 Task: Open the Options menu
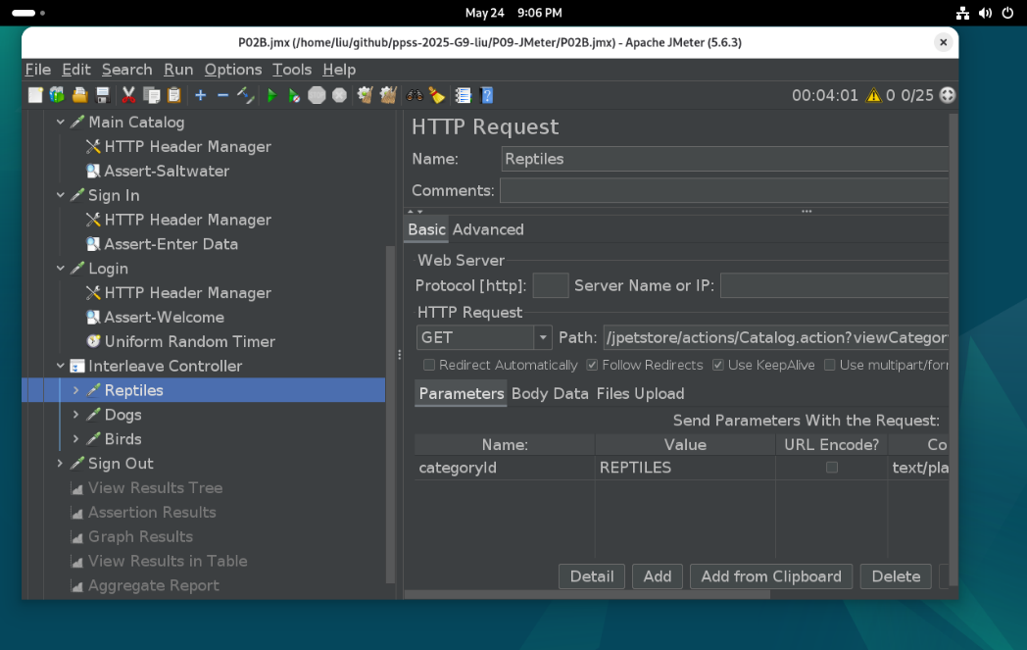point(233,70)
